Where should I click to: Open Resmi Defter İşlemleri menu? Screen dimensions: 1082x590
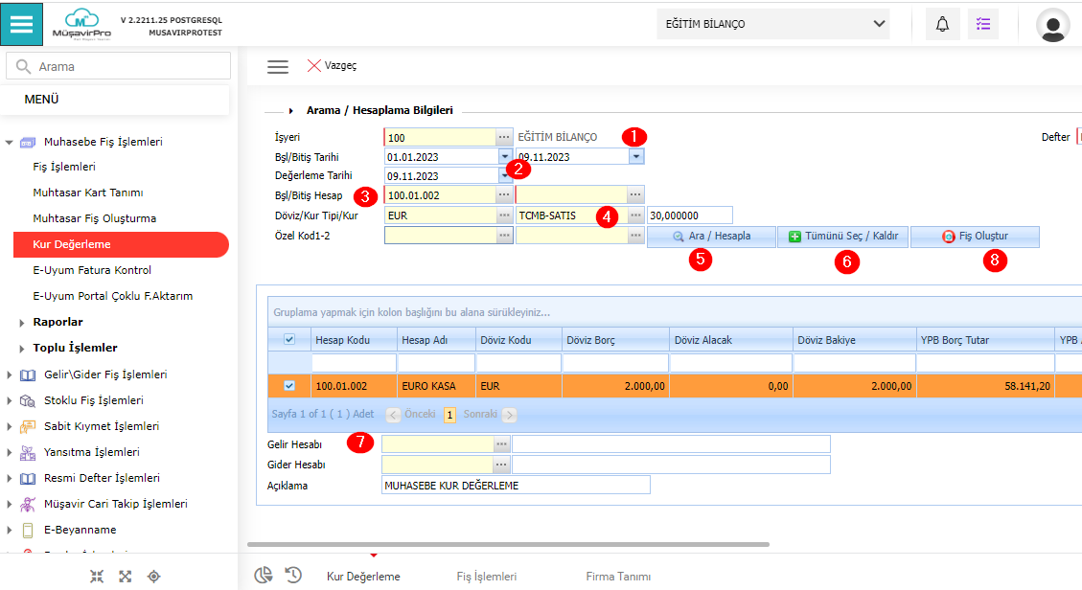point(102,478)
